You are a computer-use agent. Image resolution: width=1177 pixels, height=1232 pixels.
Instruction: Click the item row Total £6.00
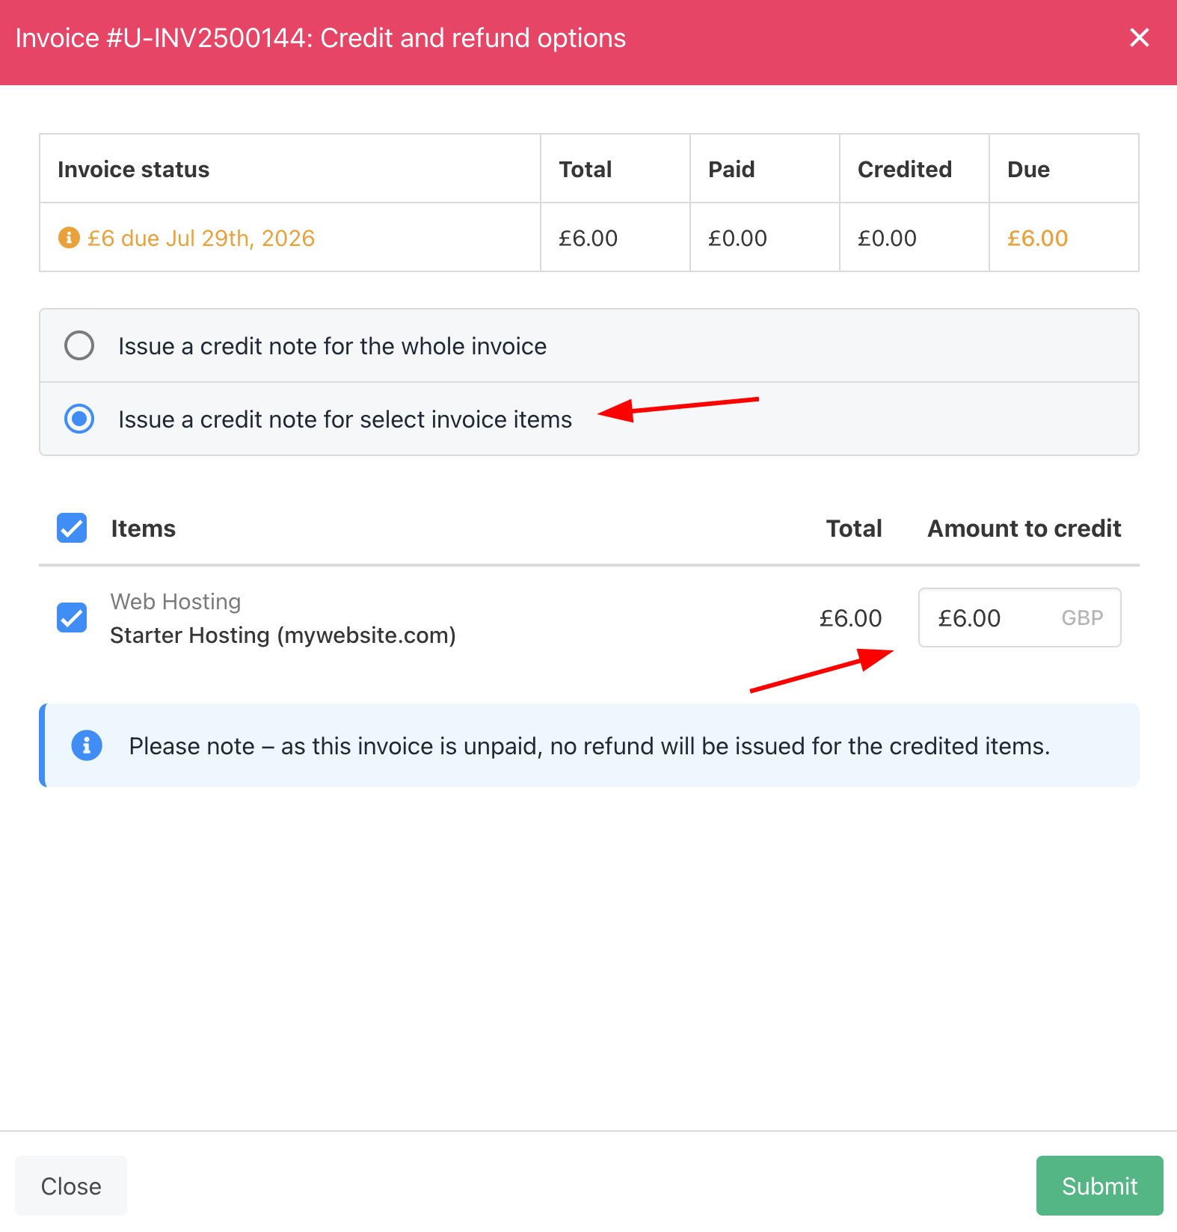850,618
